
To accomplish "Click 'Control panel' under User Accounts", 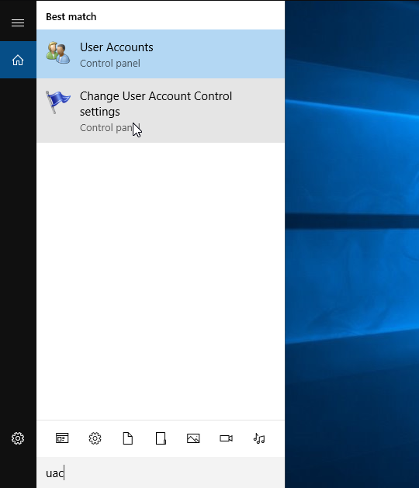I will click(110, 63).
